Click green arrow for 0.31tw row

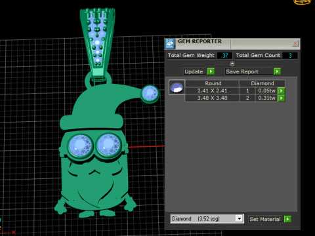(x=282, y=98)
